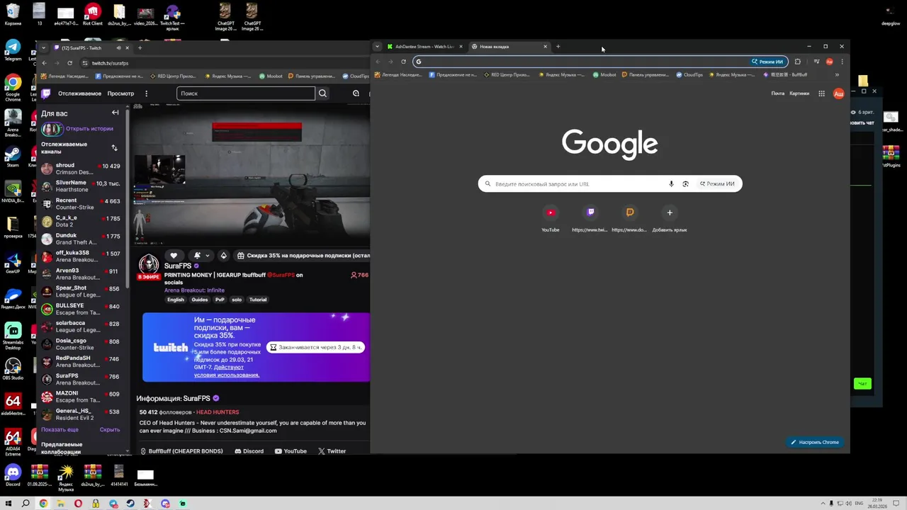Open the 'Почта' link on Google
Screen dimensions: 907x510
(x=778, y=93)
